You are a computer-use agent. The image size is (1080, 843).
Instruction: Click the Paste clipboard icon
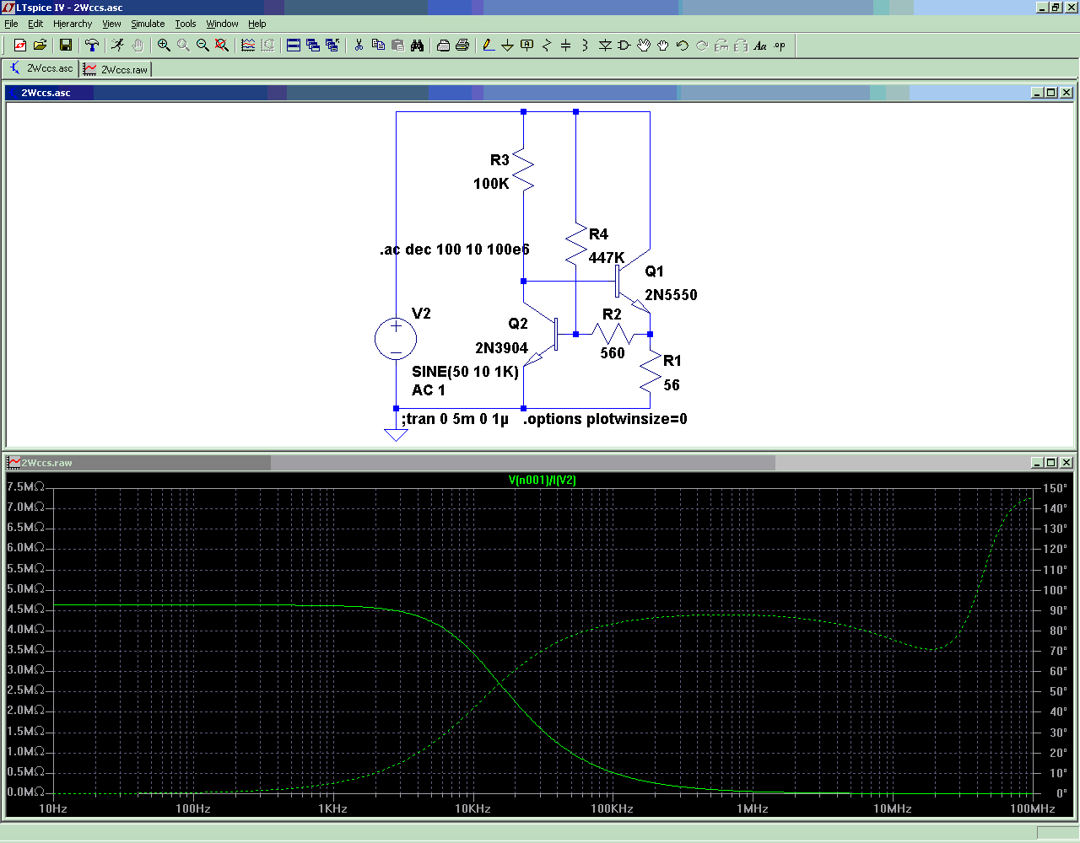pos(397,46)
